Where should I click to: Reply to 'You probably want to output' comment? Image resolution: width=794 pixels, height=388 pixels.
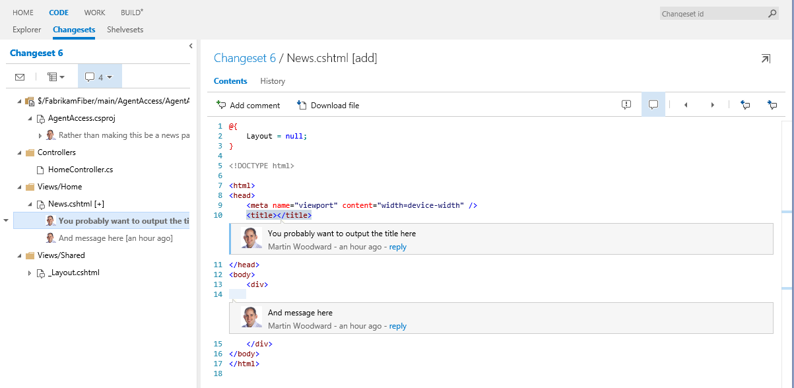398,247
